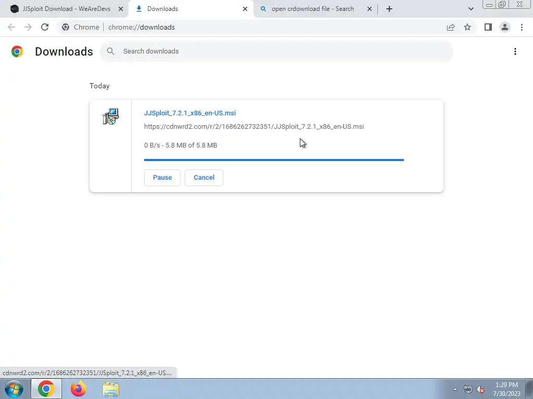533x399 pixels.
Task: Close the open crdownload file search tab
Action: [370, 9]
